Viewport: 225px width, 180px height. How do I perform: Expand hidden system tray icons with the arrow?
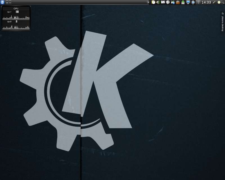click(x=148, y=2)
